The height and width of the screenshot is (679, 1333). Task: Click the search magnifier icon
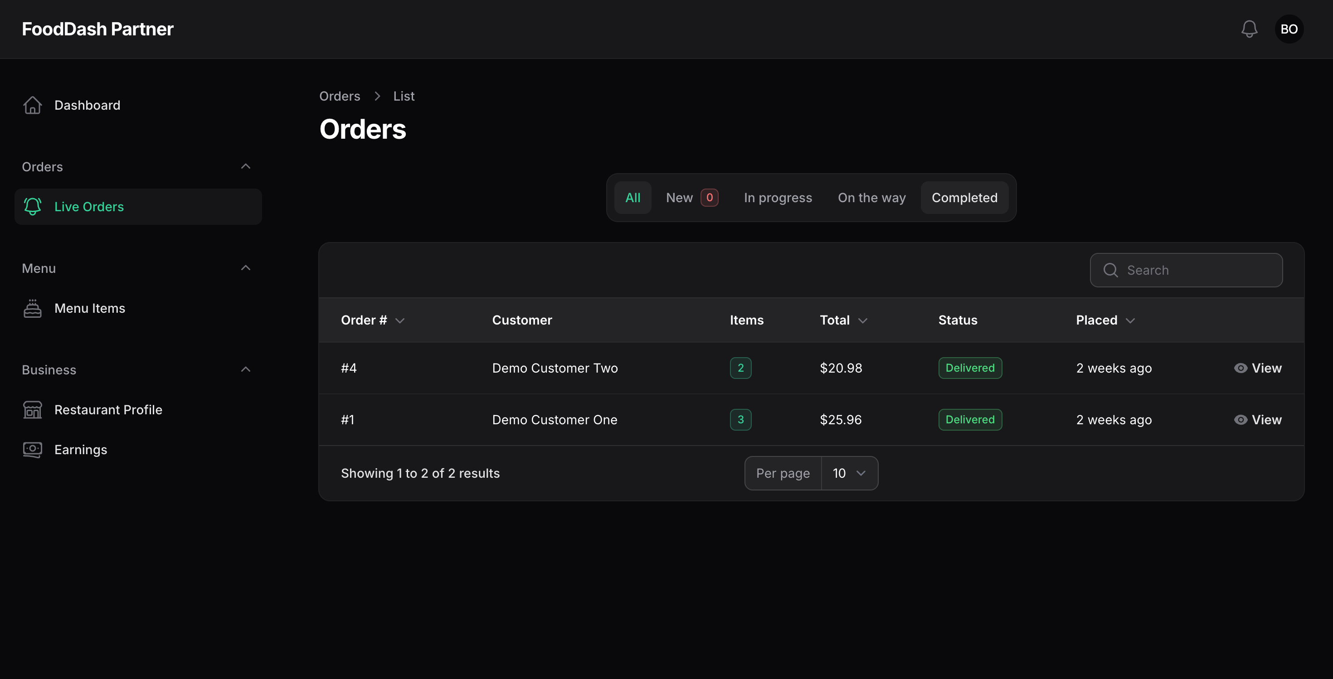1110,270
